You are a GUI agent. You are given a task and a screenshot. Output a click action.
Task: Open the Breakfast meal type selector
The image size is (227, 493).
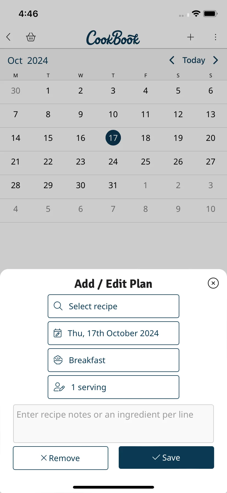coord(113,360)
